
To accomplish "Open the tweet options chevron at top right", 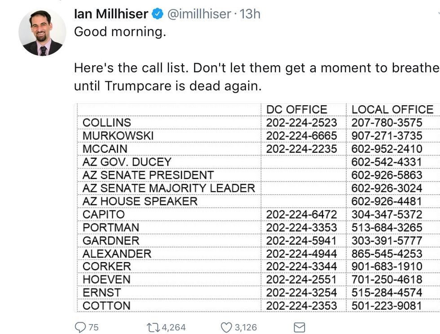I will point(438,13).
